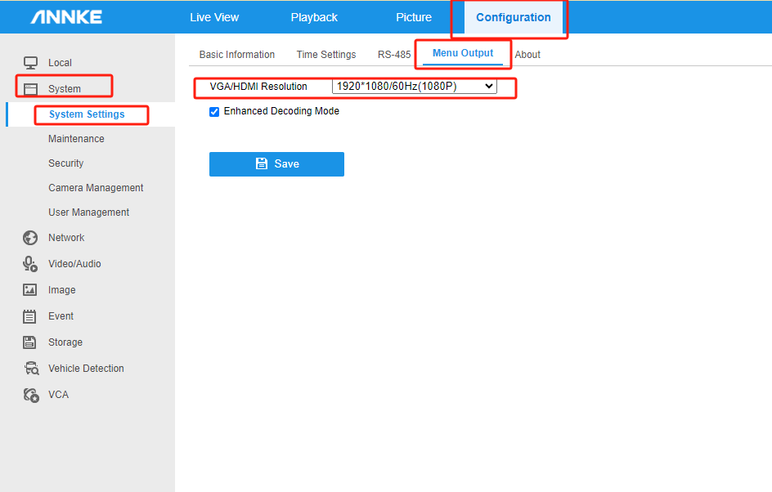Screen dimensions: 772x492
Task: Click the System window icon in sidebar
Action: 30,89
